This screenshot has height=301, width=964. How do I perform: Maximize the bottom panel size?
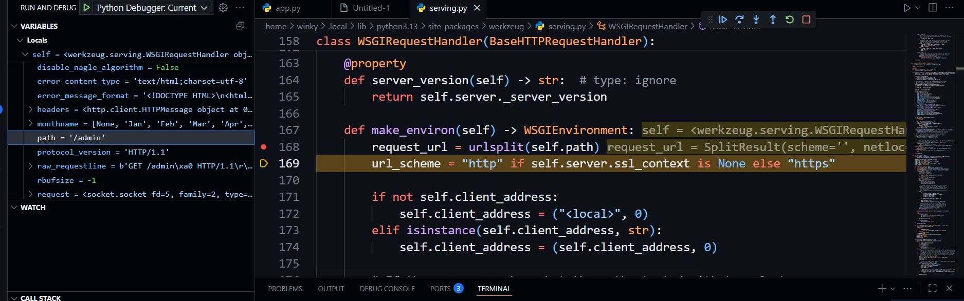(x=932, y=288)
